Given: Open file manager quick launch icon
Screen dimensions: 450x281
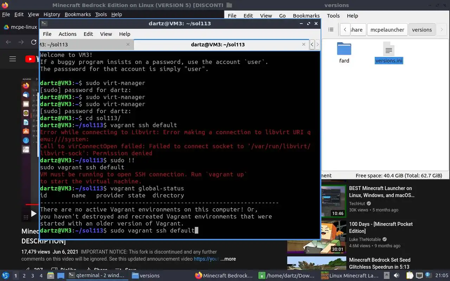Looking at the screenshot, I should pos(50,275).
